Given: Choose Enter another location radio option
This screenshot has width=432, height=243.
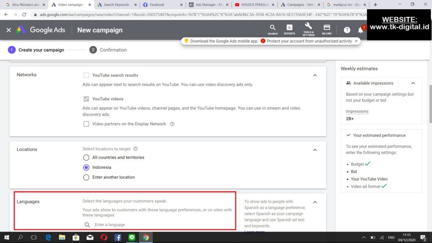Looking at the screenshot, I should click(86, 177).
